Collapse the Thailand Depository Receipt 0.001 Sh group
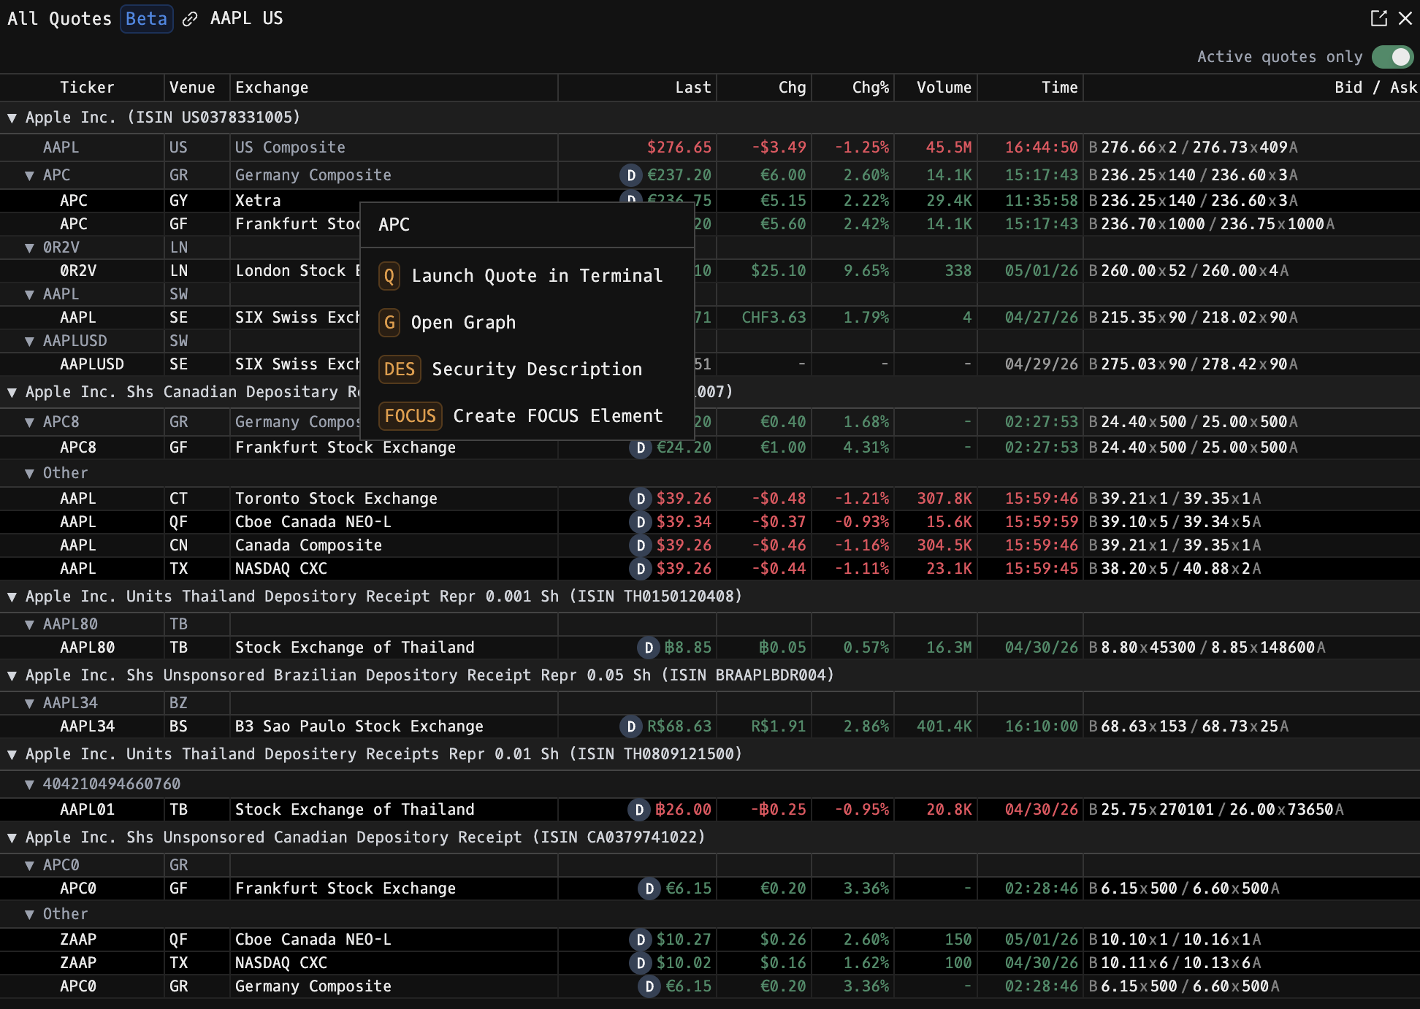The width and height of the screenshot is (1420, 1009). coord(12,596)
